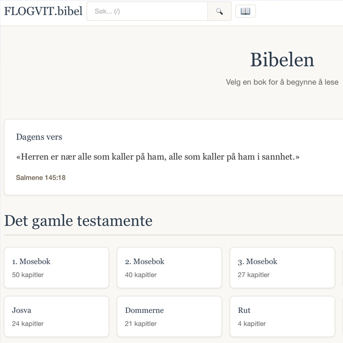343x343 pixels.
Task: Click the '27 kapitler' label
Action: coord(253,275)
